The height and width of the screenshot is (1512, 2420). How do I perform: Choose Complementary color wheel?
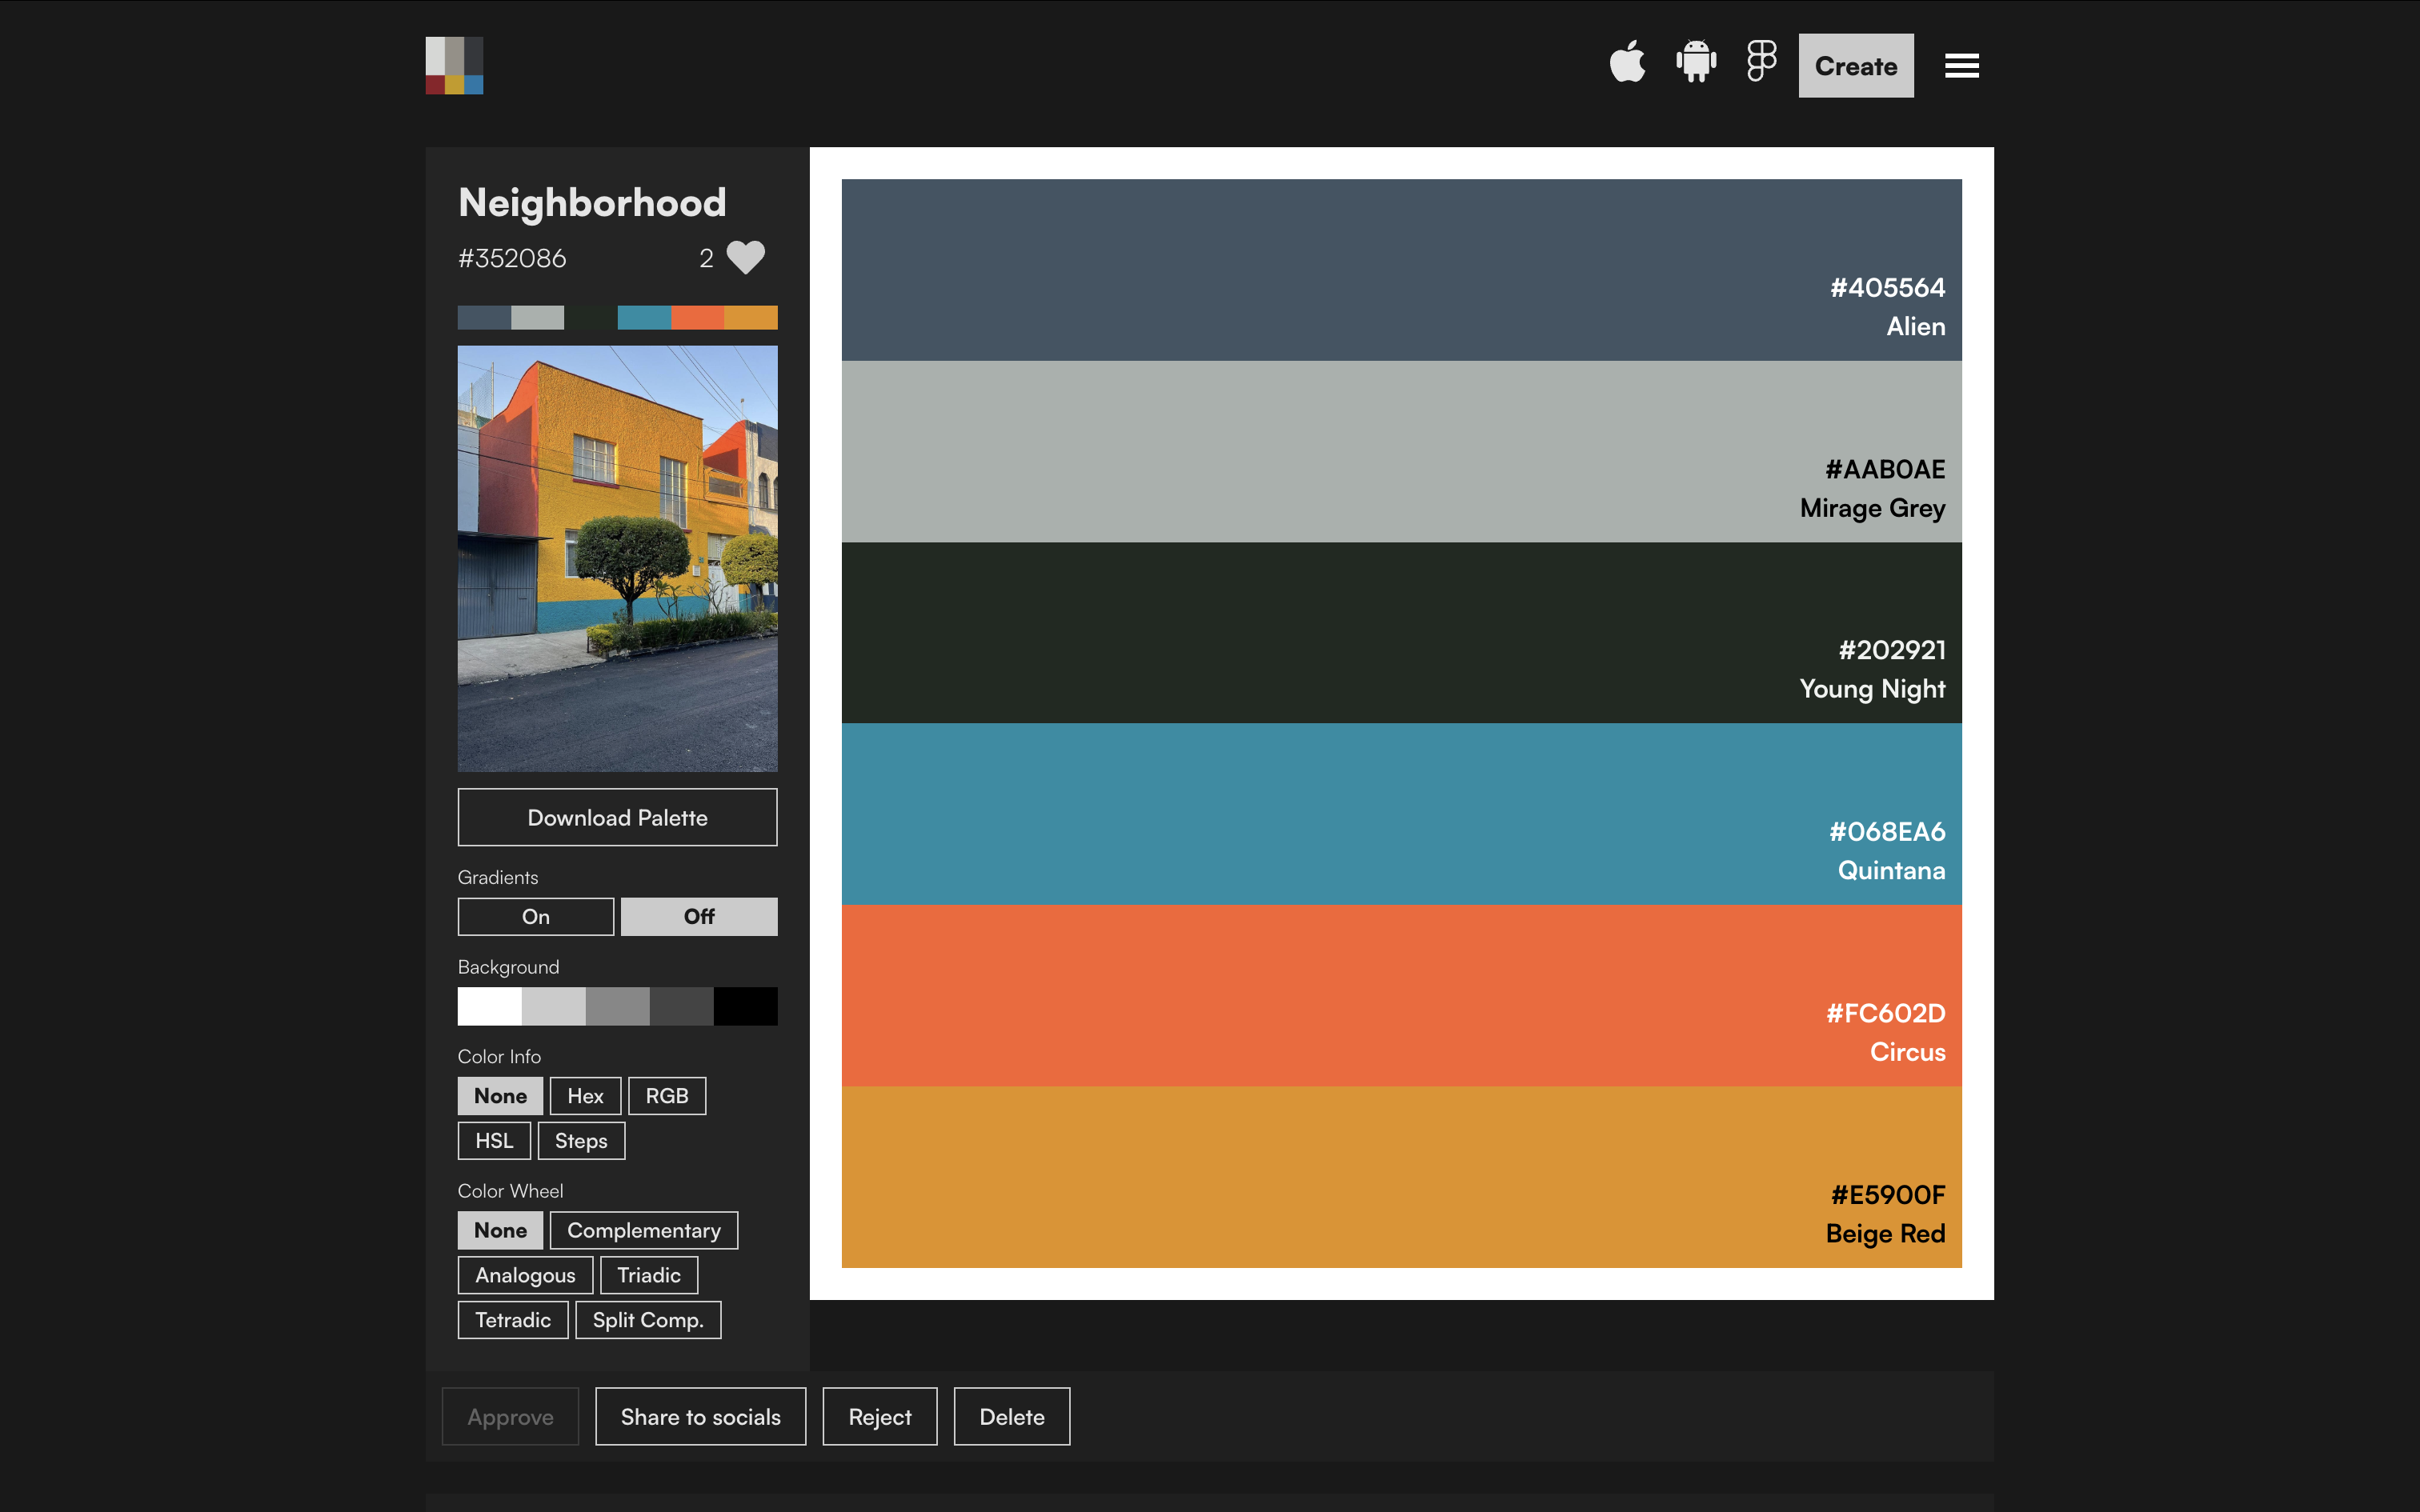[643, 1230]
